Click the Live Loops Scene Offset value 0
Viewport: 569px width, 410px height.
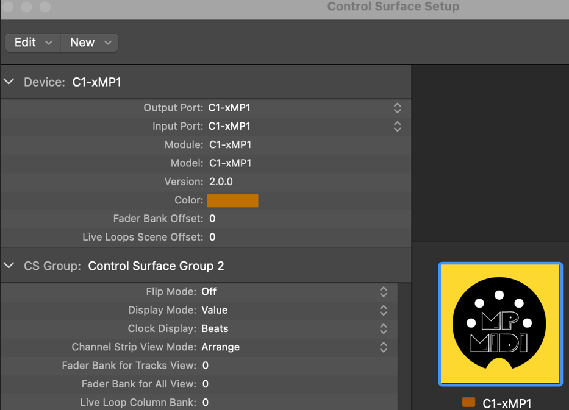coord(212,237)
